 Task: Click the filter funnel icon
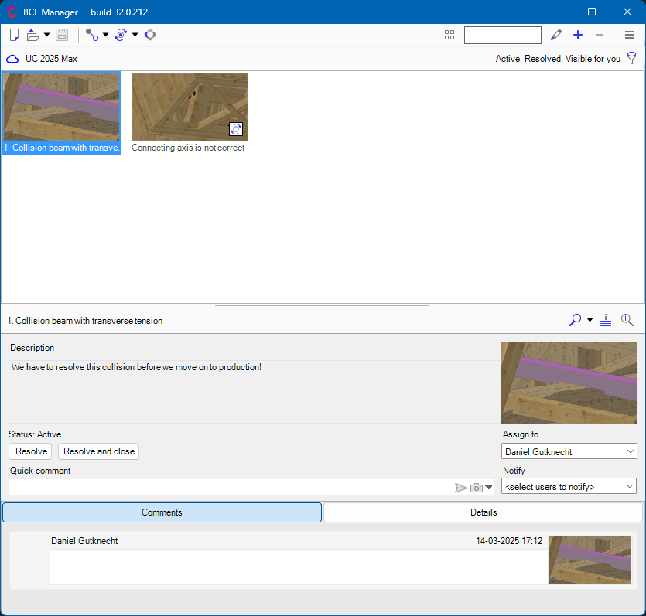click(x=632, y=59)
